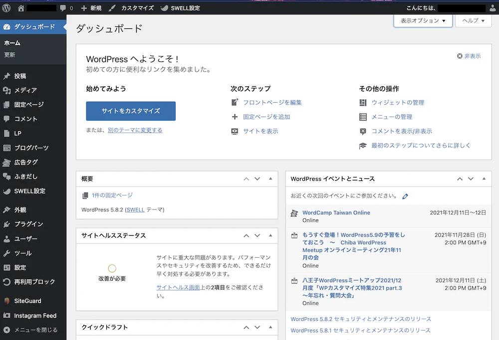Click the SiteGuard shield icon in the sidebar
The height and width of the screenshot is (340, 499).
(6, 301)
